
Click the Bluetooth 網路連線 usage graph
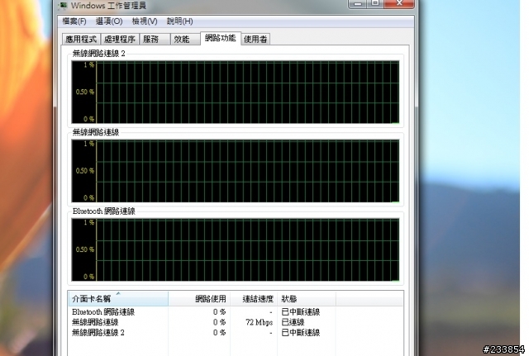coord(235,249)
